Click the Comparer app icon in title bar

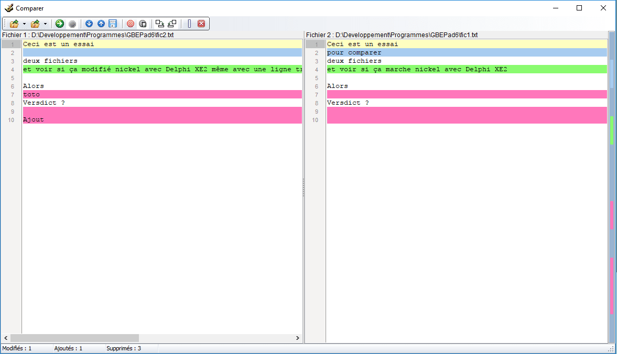[9, 8]
